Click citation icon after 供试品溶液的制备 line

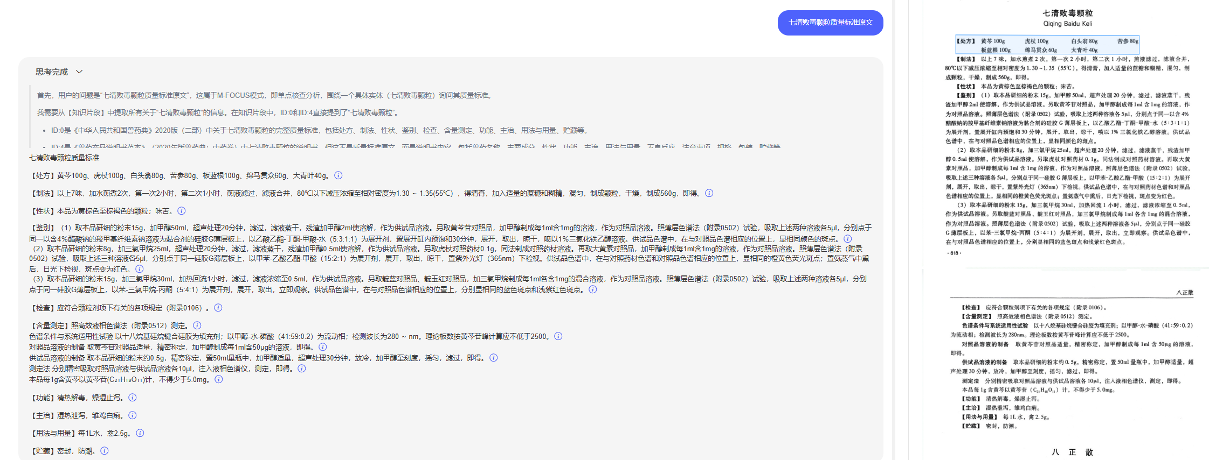click(494, 358)
